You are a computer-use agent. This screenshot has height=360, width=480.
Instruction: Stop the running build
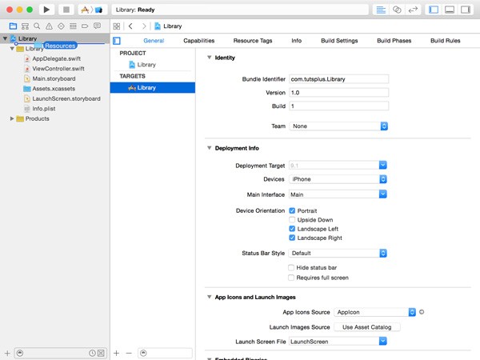(66, 10)
